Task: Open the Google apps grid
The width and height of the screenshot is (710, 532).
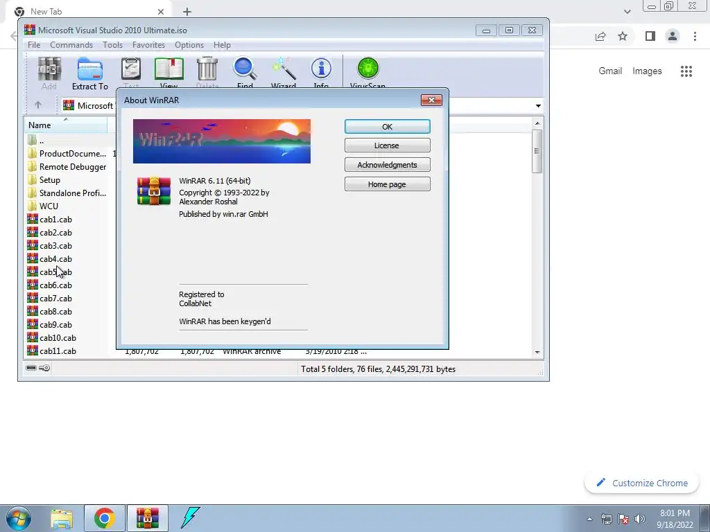Action: click(x=686, y=71)
